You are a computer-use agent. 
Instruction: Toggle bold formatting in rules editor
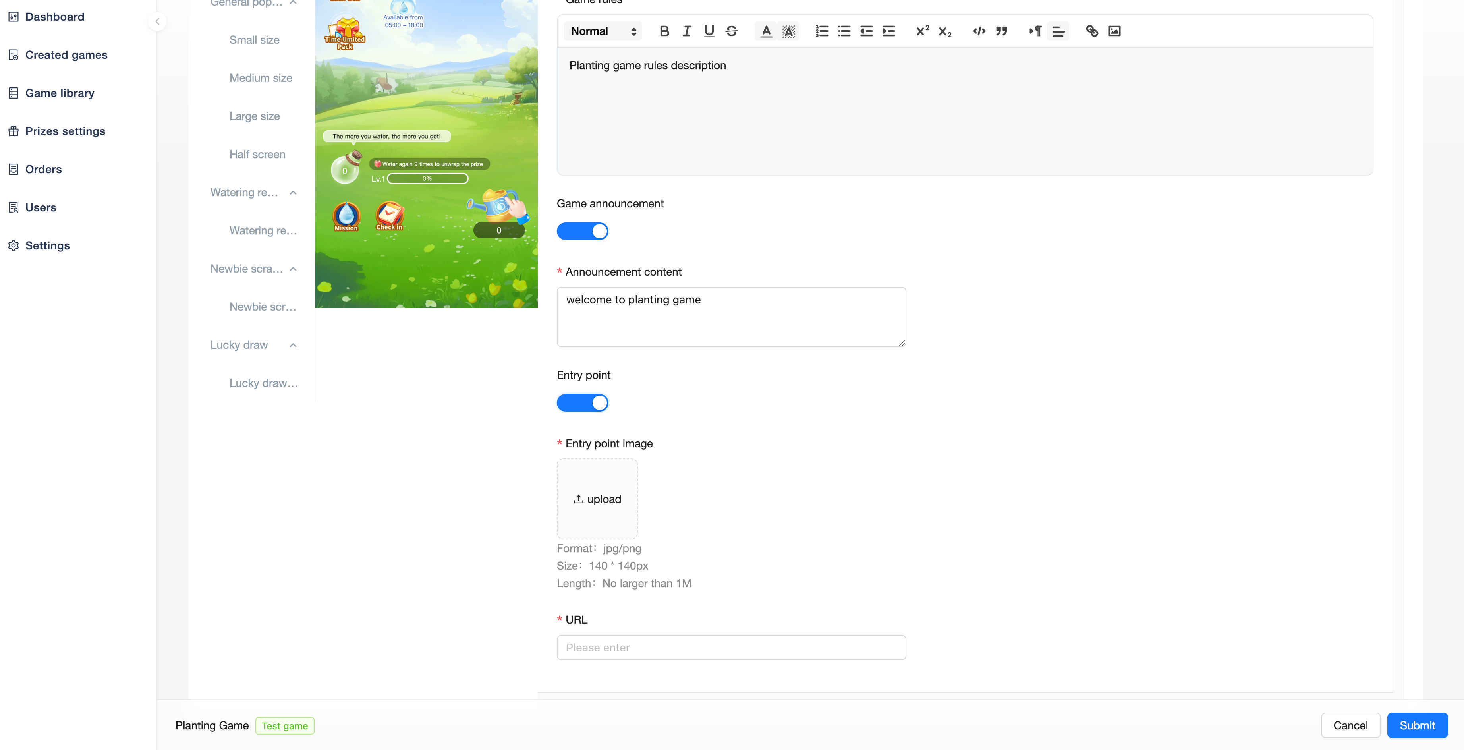click(664, 31)
